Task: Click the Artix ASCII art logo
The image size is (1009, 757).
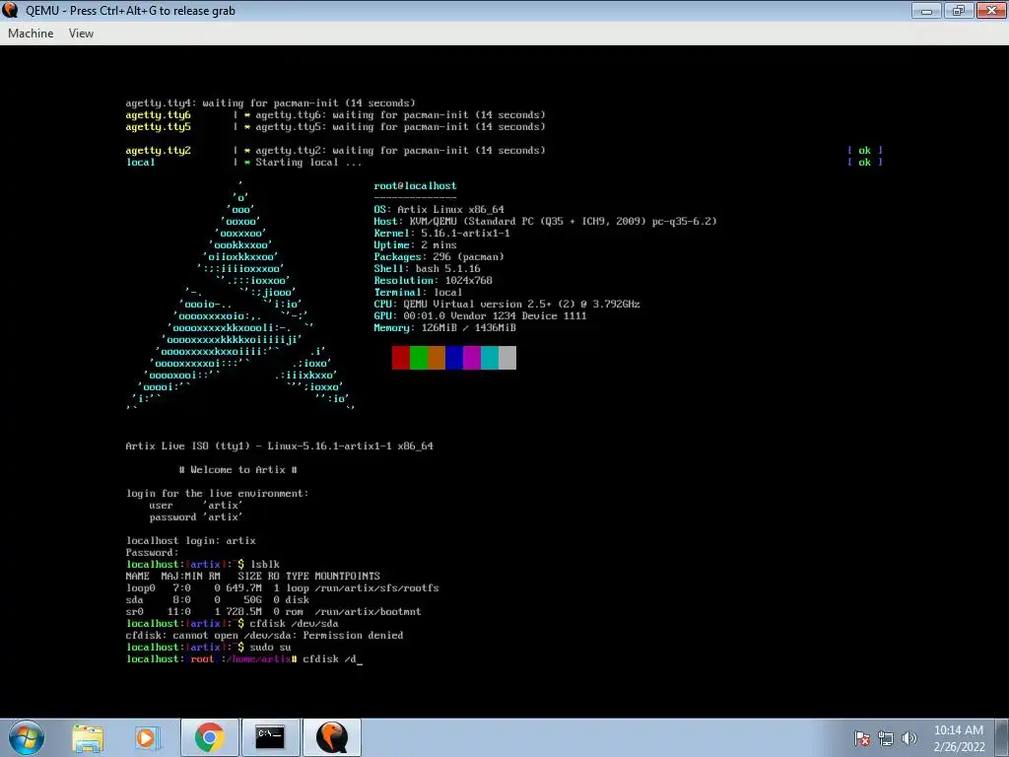Action: (x=240, y=298)
